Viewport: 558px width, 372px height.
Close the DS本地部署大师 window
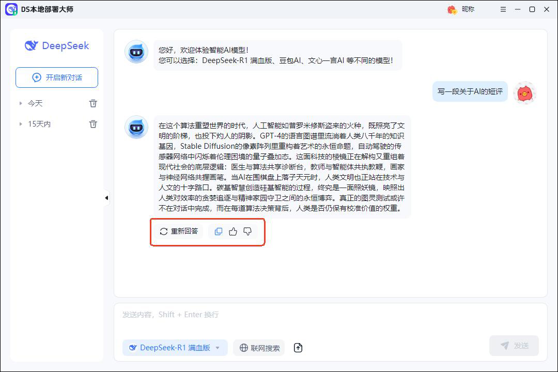(x=547, y=10)
